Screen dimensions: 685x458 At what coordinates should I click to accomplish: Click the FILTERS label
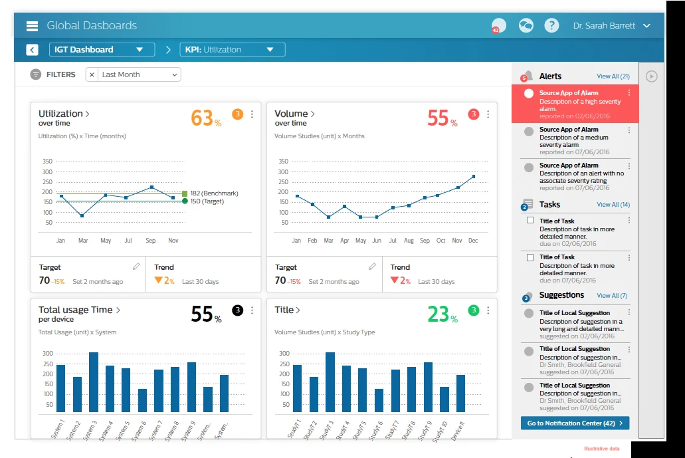click(60, 74)
